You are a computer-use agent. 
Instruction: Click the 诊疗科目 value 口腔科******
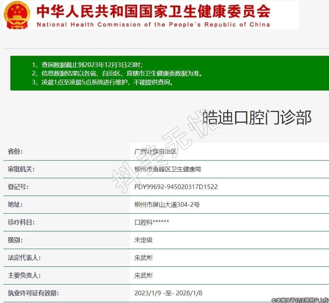152,222
